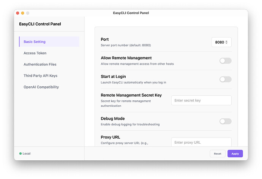Click the Port number stepper arrows
The width and height of the screenshot is (262, 179).
click(x=226, y=42)
